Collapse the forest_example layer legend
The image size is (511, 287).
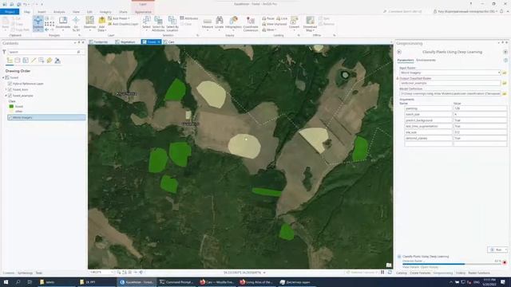point(6,96)
